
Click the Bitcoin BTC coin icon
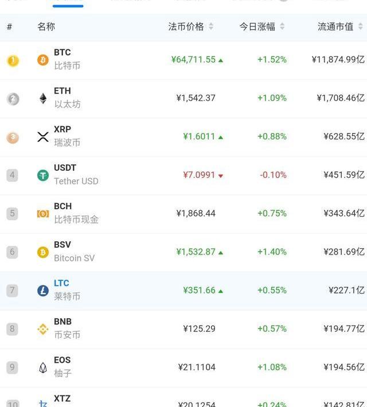tap(43, 60)
